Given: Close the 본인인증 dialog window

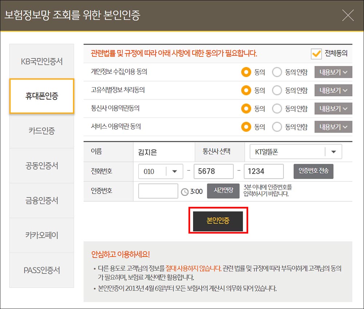Looking at the screenshot, I should 348,15.
